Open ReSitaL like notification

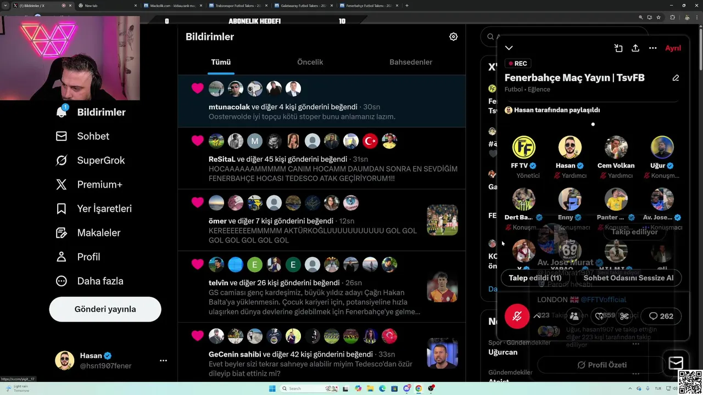322,158
